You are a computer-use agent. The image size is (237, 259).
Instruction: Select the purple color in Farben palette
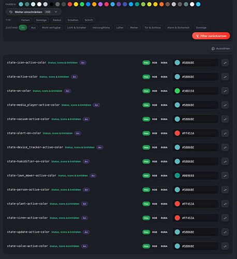pyautogui.click(x=119, y=4)
